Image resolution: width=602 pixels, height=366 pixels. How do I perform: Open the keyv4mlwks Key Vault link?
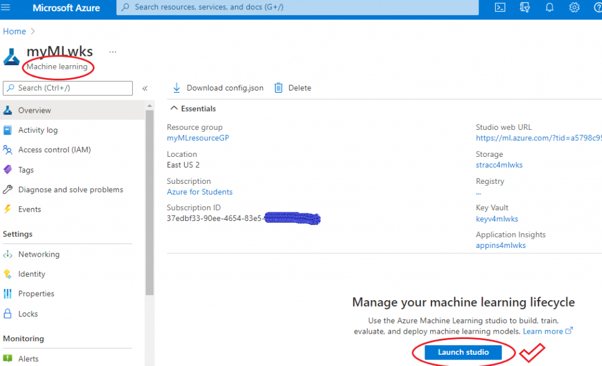497,219
